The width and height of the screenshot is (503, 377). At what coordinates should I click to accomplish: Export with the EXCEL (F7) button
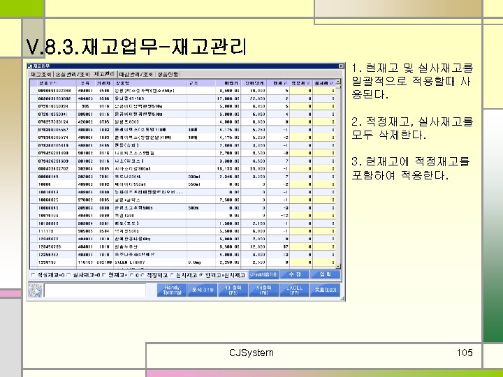295,290
